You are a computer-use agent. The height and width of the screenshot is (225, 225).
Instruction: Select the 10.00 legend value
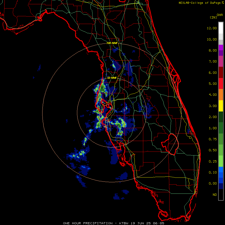[x=212, y=39]
